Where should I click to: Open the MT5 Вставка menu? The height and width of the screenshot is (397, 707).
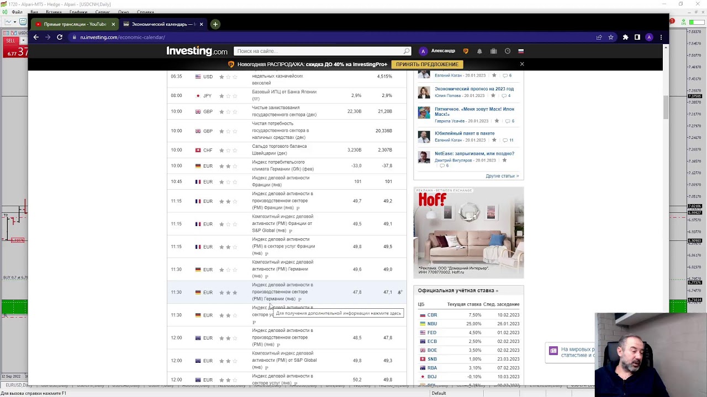tap(54, 12)
